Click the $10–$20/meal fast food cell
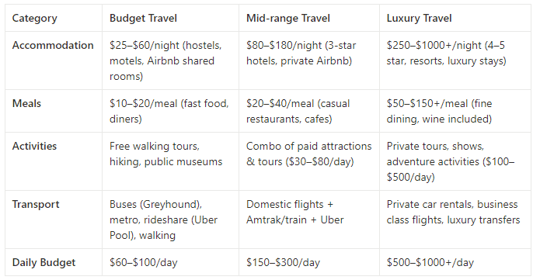 [170, 111]
